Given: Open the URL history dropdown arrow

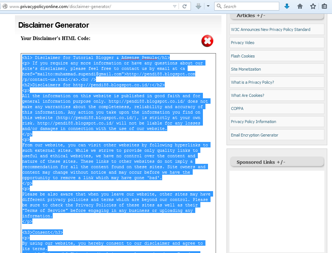Looking at the screenshot, I should (x=175, y=6).
